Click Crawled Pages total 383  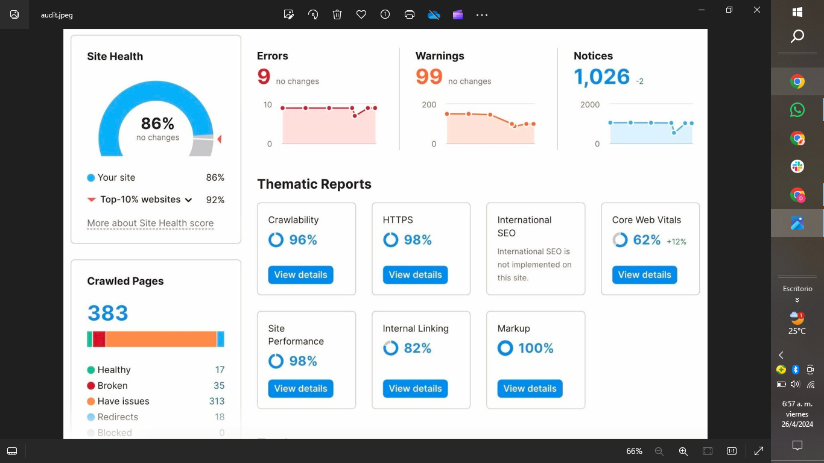(x=107, y=313)
